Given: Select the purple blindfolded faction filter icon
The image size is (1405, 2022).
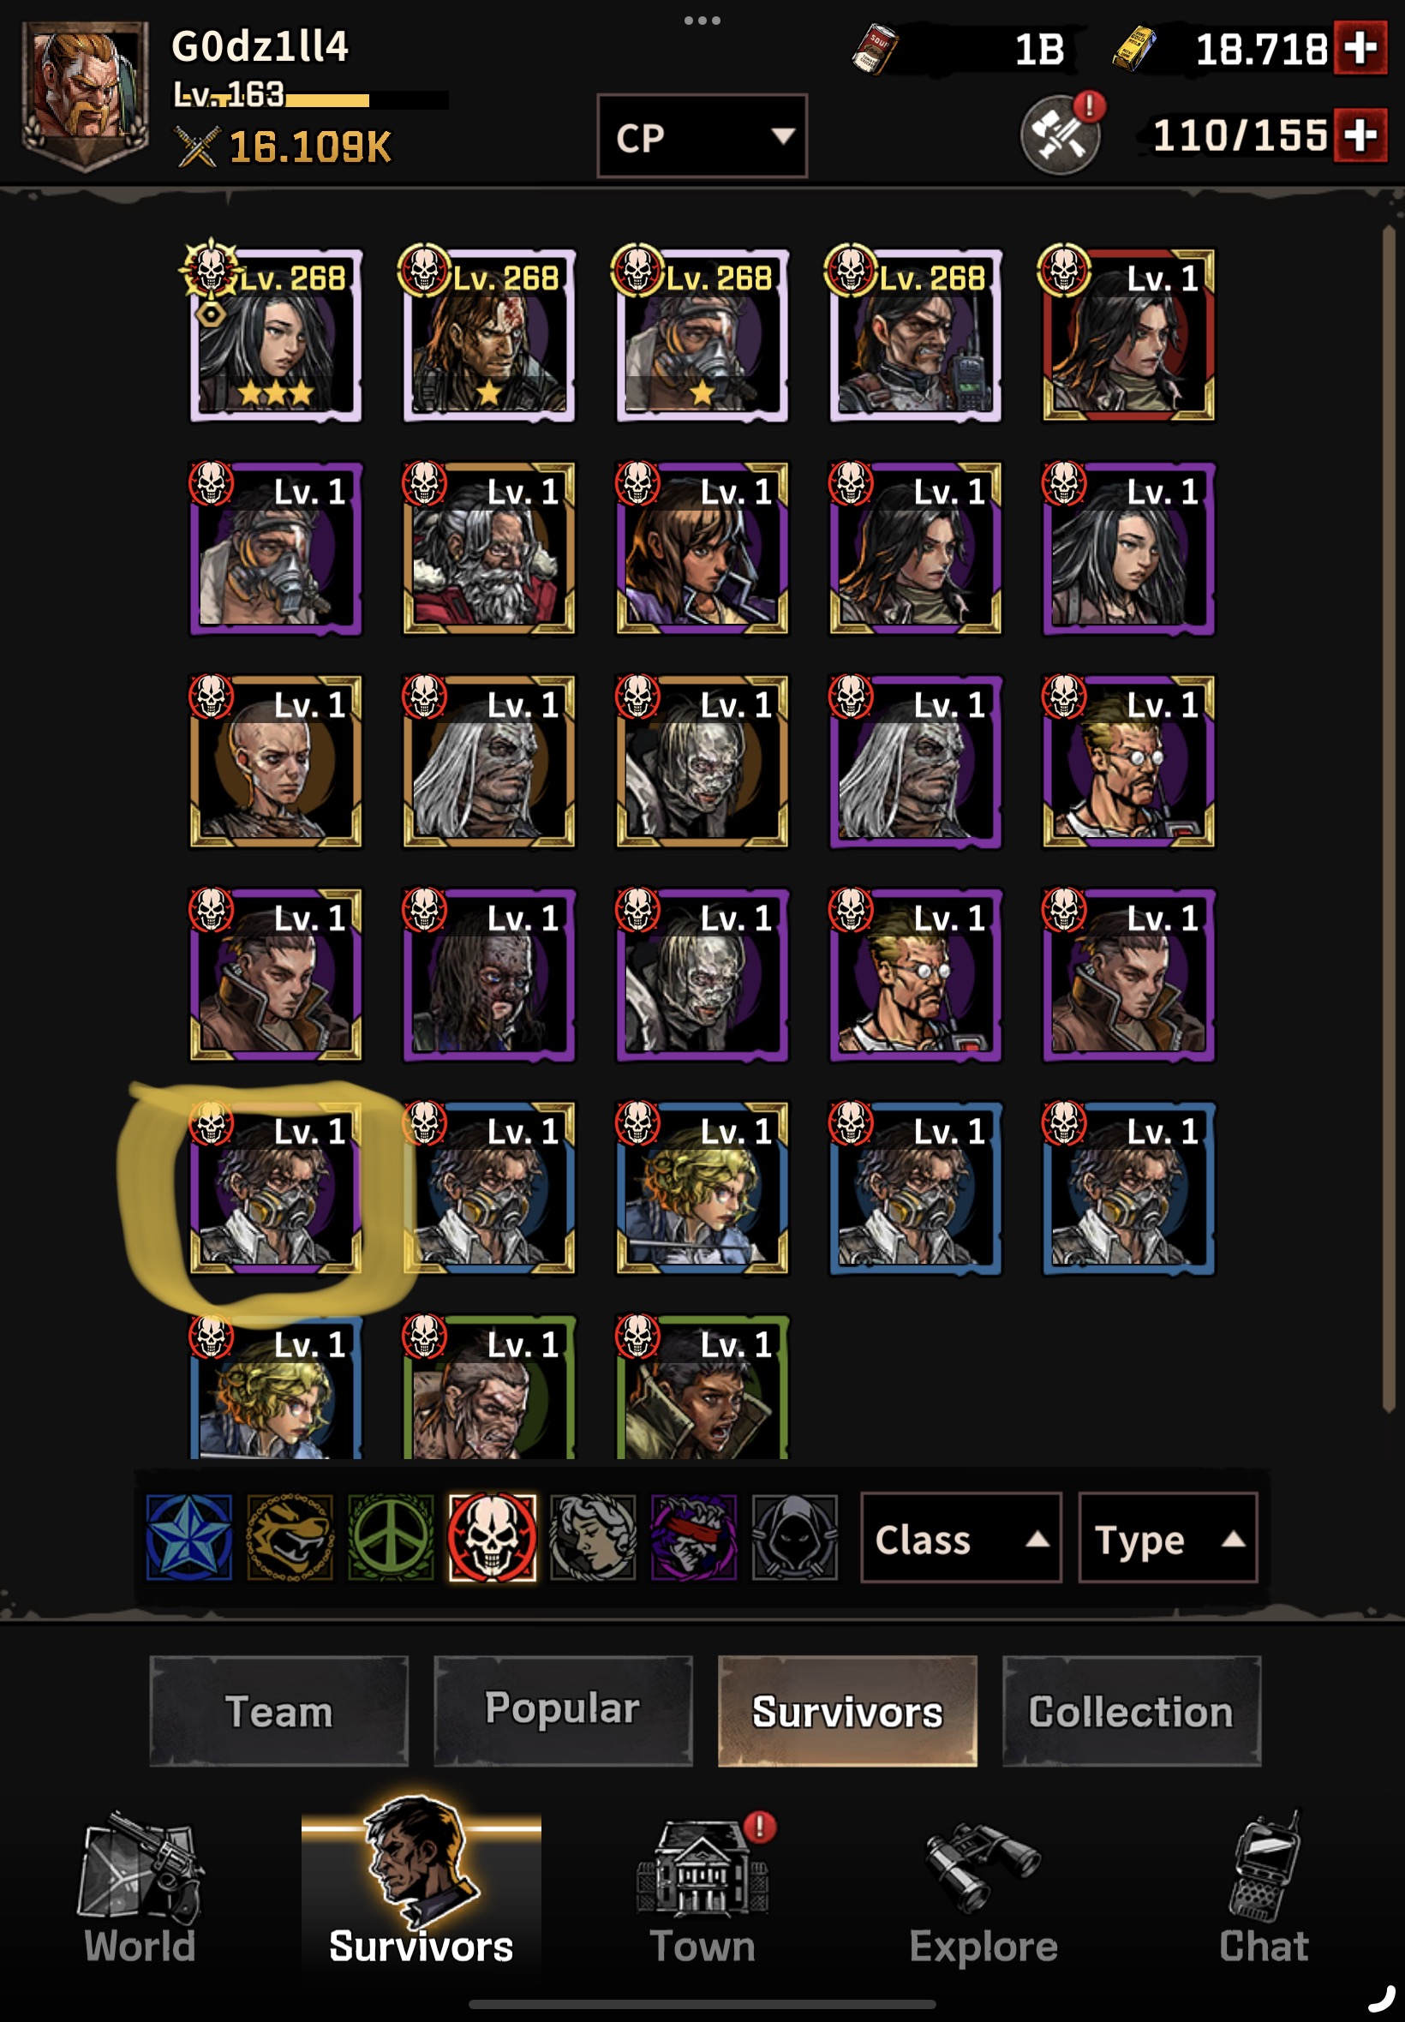Looking at the screenshot, I should (x=694, y=1537).
